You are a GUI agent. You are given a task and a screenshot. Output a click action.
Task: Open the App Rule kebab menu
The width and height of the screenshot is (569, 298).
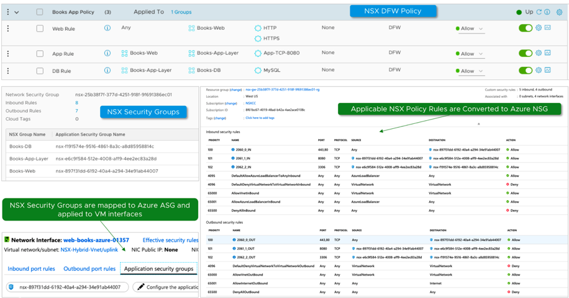coord(7,53)
